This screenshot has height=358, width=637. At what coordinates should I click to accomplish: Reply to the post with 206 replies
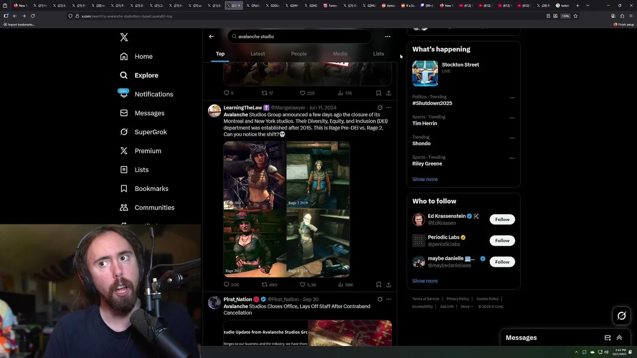[x=231, y=284]
